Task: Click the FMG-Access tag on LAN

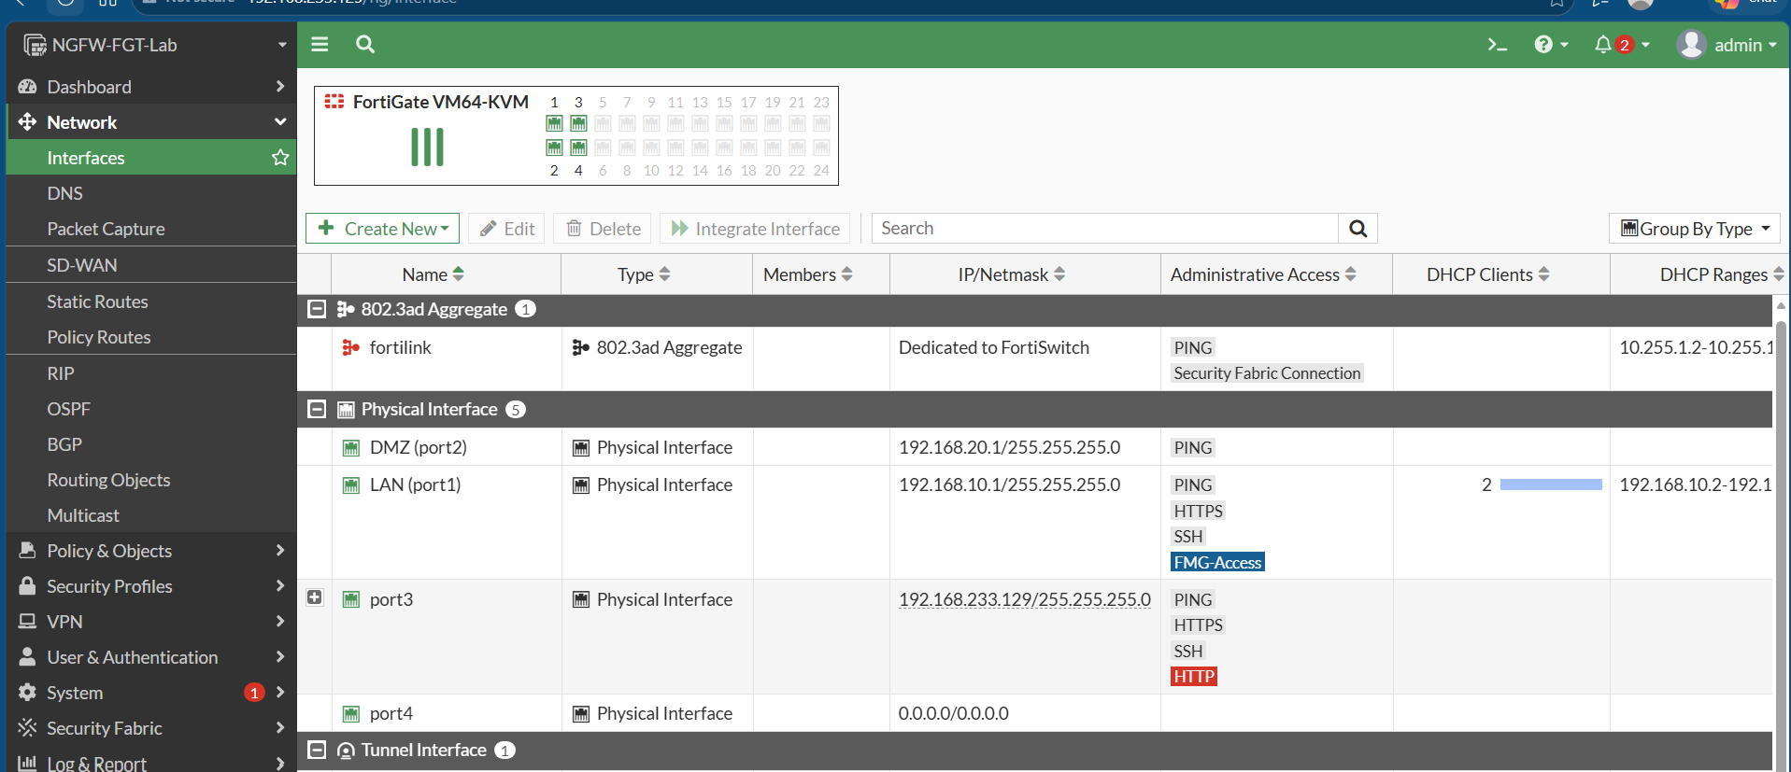Action: tap(1217, 562)
